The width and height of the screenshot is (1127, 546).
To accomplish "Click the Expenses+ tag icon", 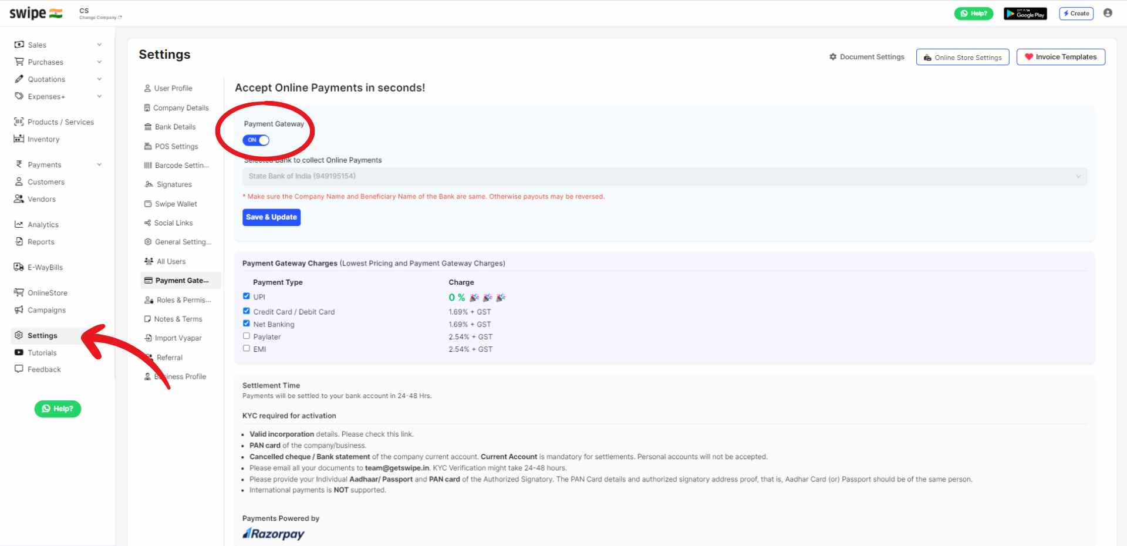I will click(19, 96).
